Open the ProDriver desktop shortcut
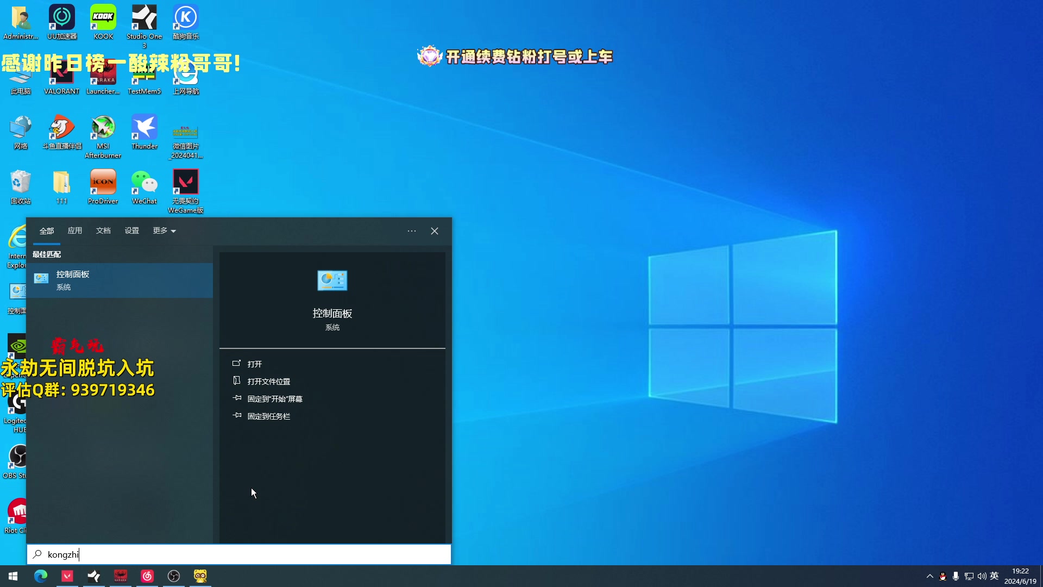Screen dimensions: 1043x587 pyautogui.click(x=103, y=187)
